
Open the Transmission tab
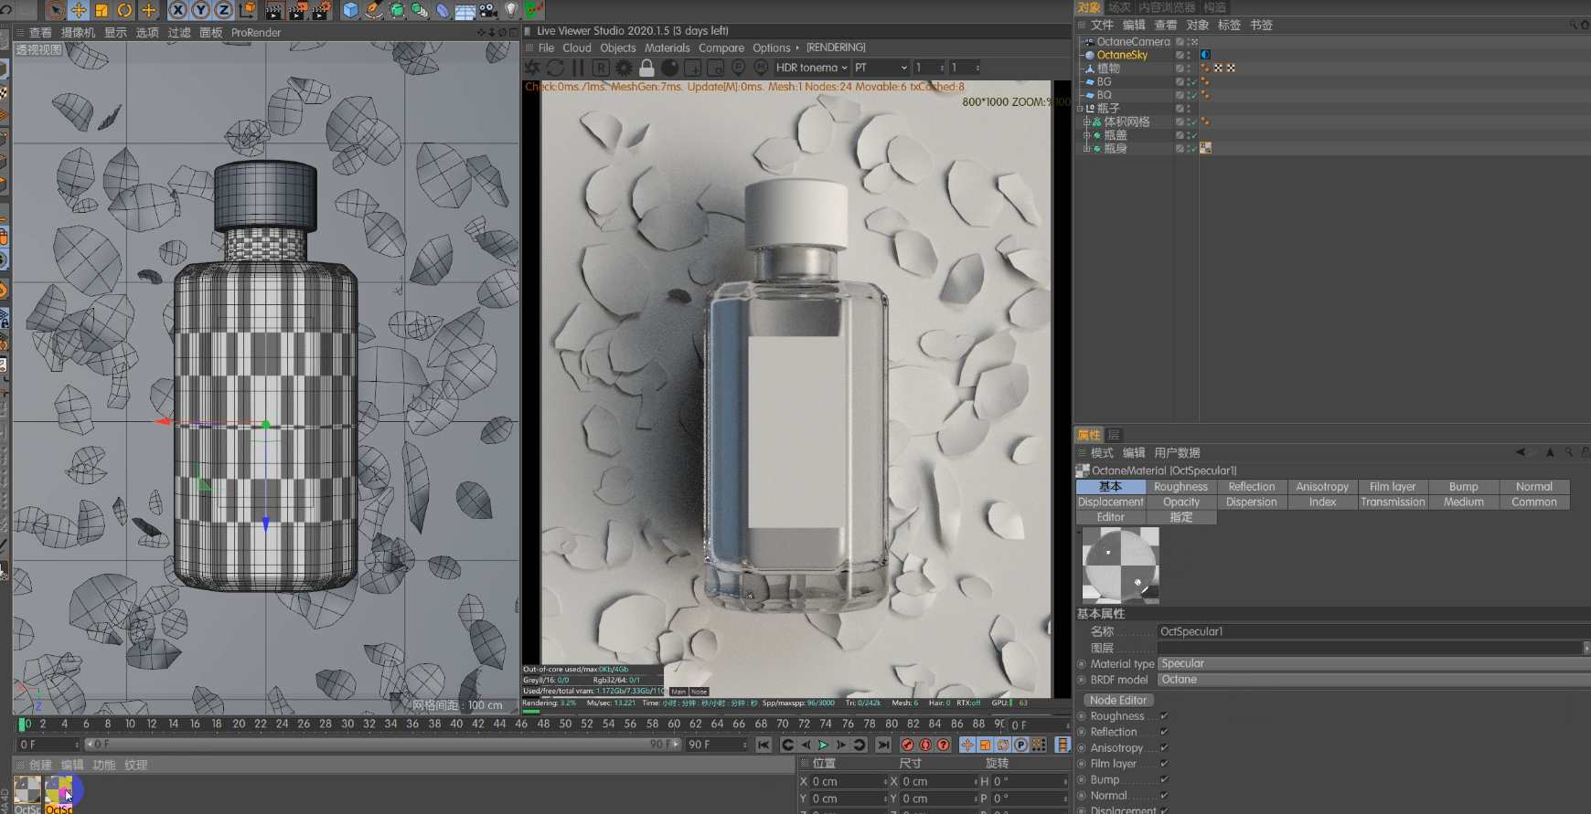[x=1393, y=502]
